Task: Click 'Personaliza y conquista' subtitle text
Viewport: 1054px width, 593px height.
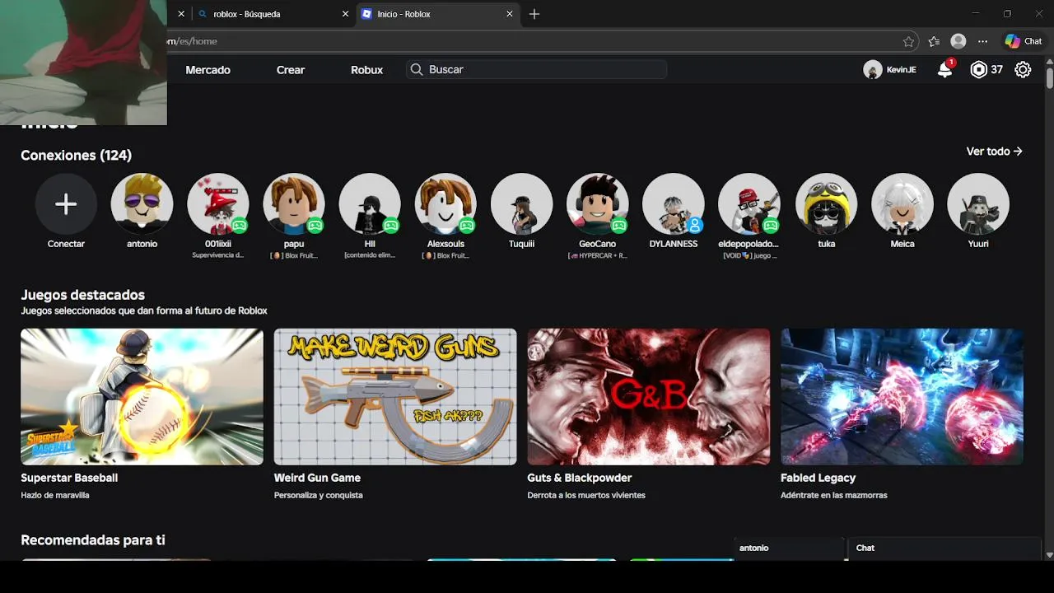Action: pos(318,496)
